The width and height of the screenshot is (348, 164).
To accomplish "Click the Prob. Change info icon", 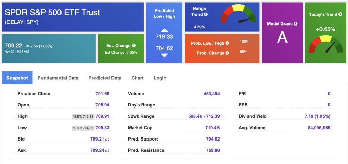I will coord(227,53).
